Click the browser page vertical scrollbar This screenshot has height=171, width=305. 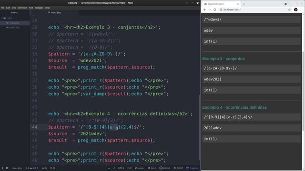303,91
